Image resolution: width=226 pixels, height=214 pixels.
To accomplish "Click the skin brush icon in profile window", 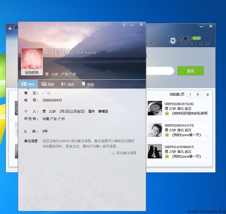I will [124, 25].
